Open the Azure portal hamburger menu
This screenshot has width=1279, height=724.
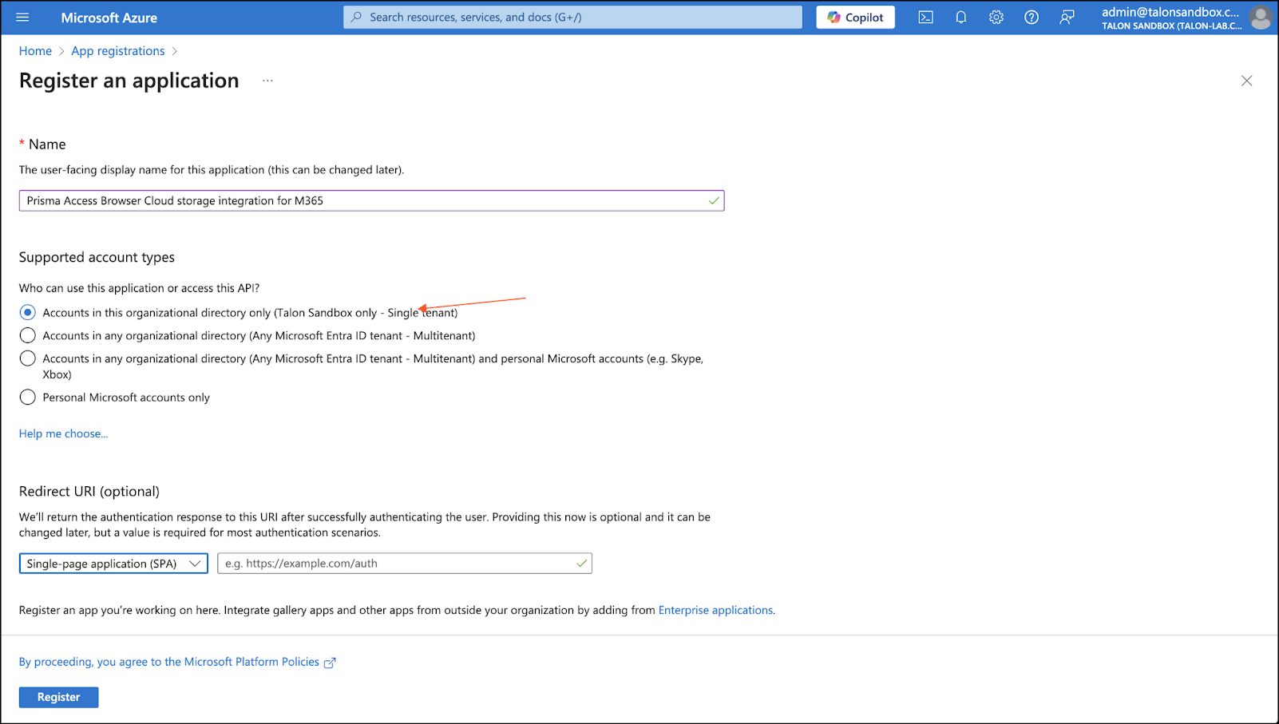pos(22,18)
